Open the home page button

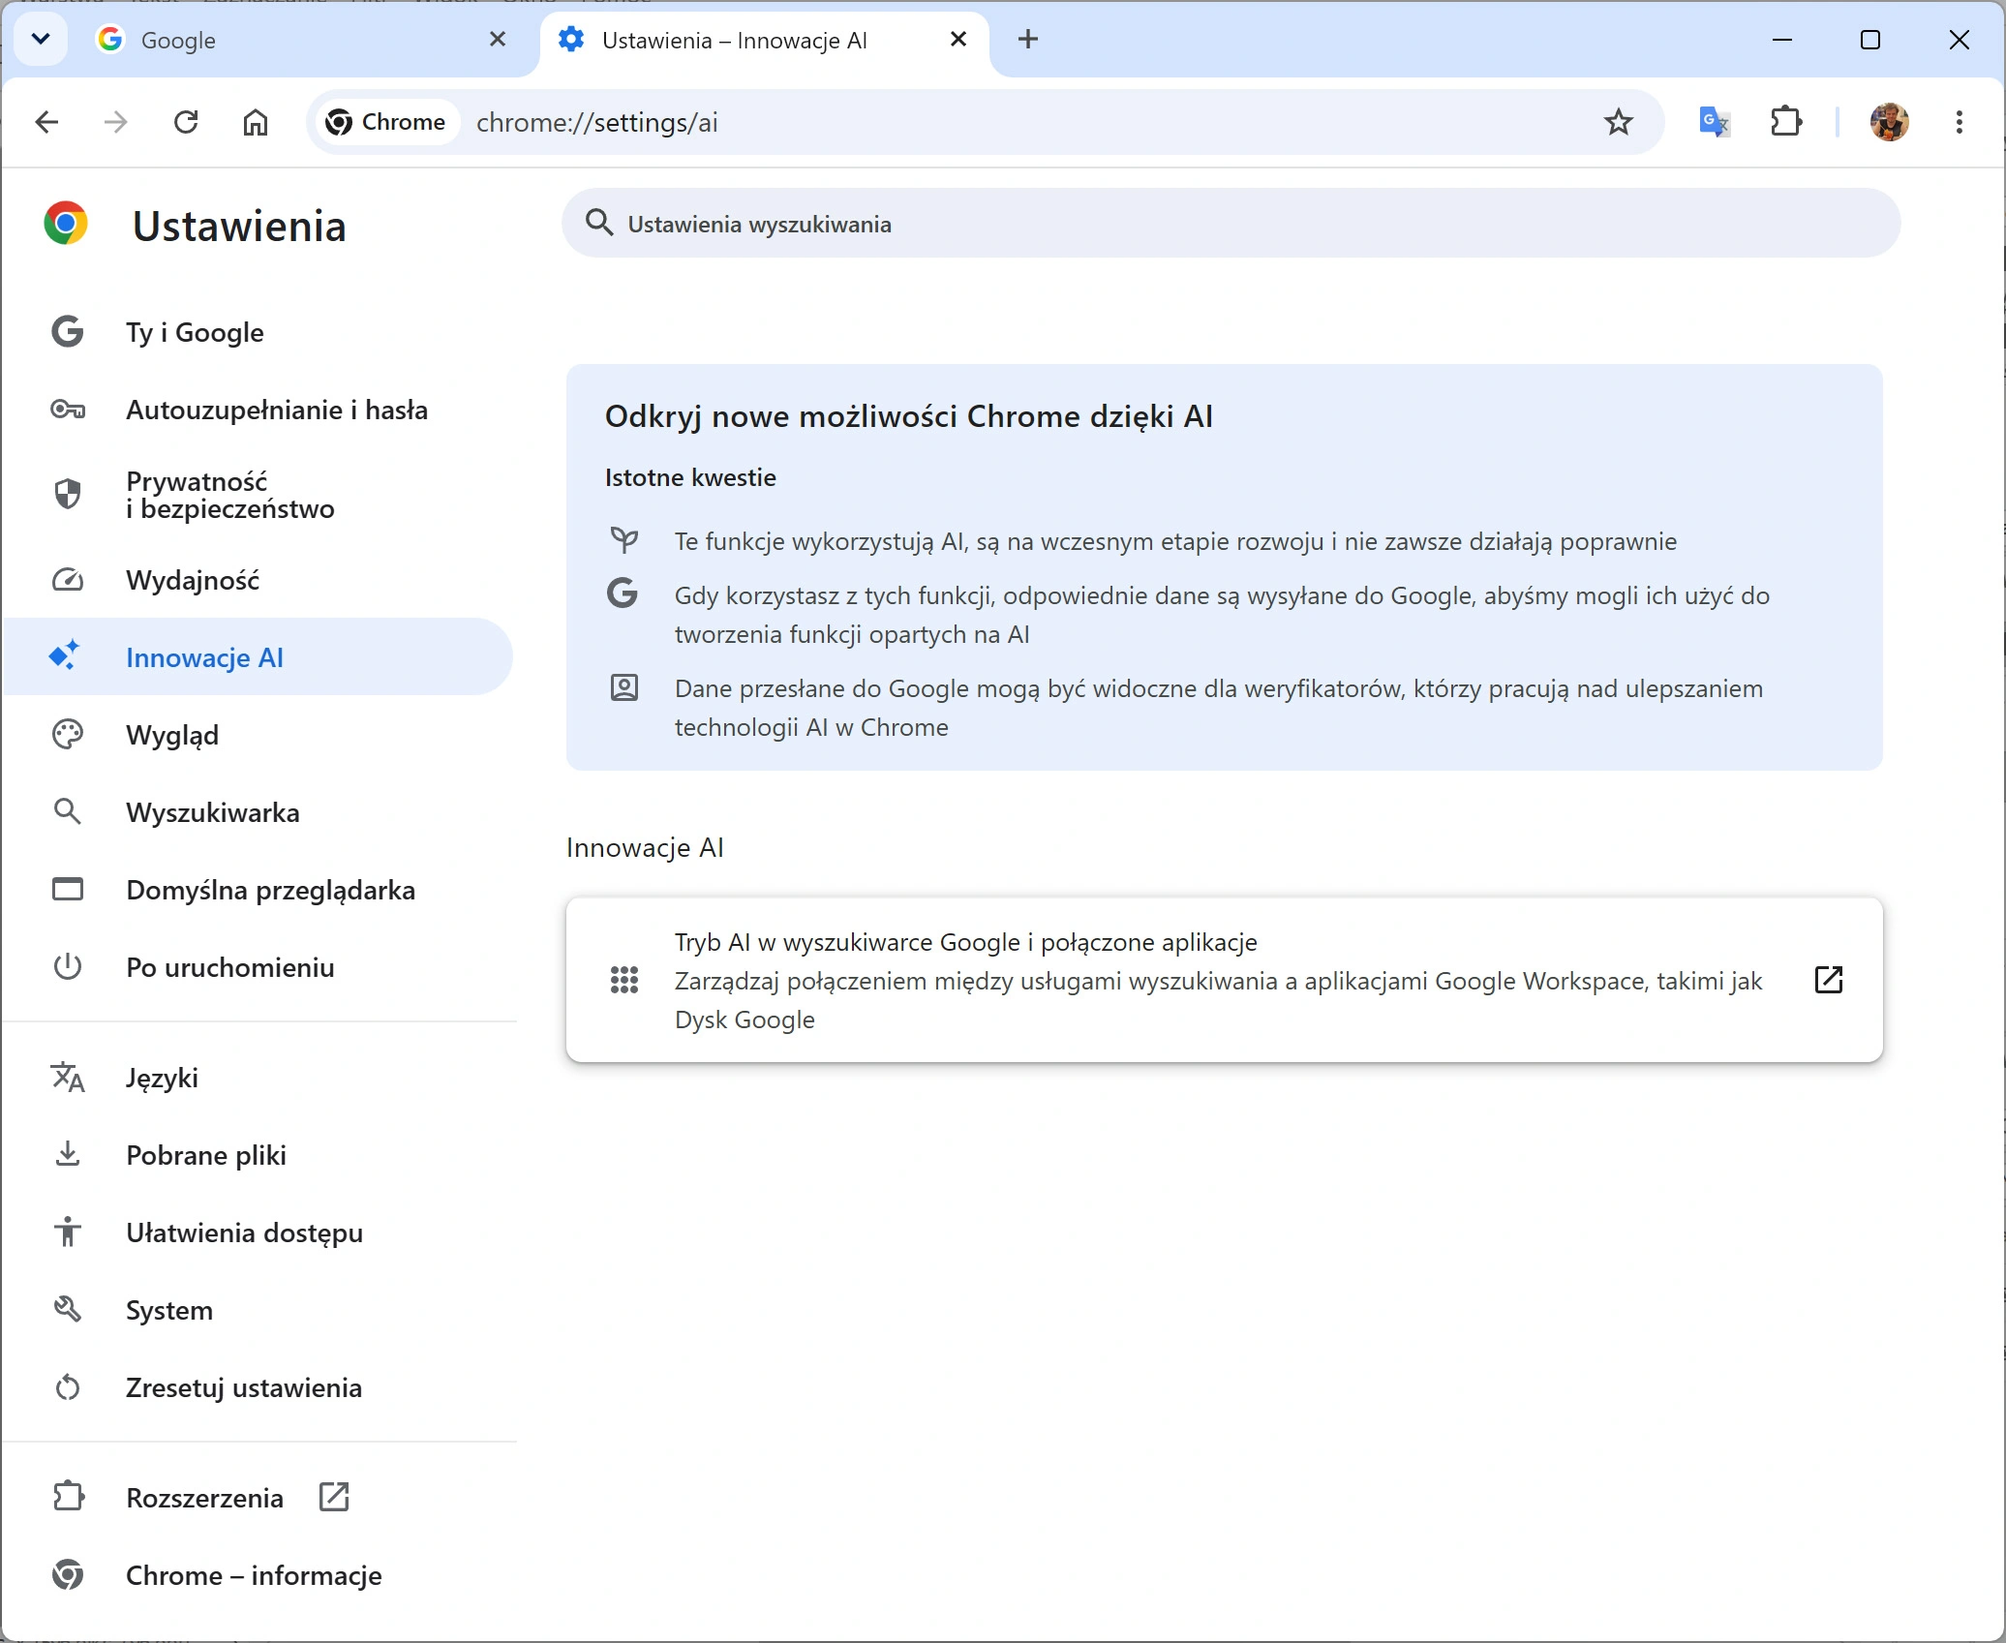256,122
